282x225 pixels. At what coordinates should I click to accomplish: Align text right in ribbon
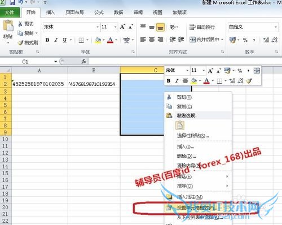click(x=160, y=40)
